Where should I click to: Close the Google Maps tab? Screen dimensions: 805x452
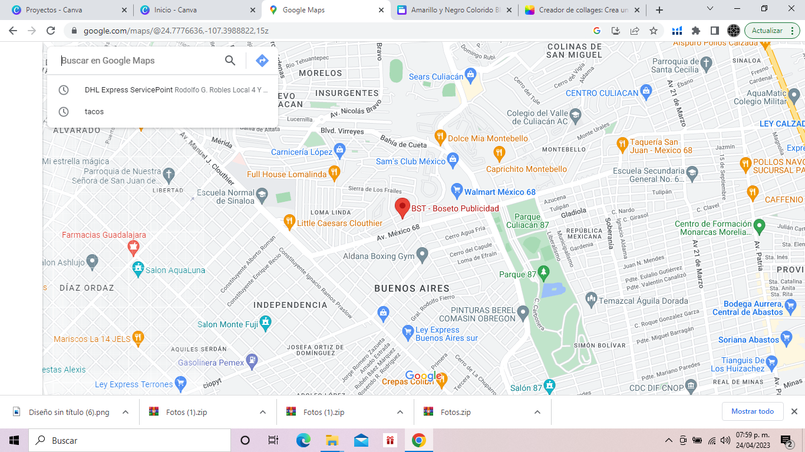pos(381,10)
